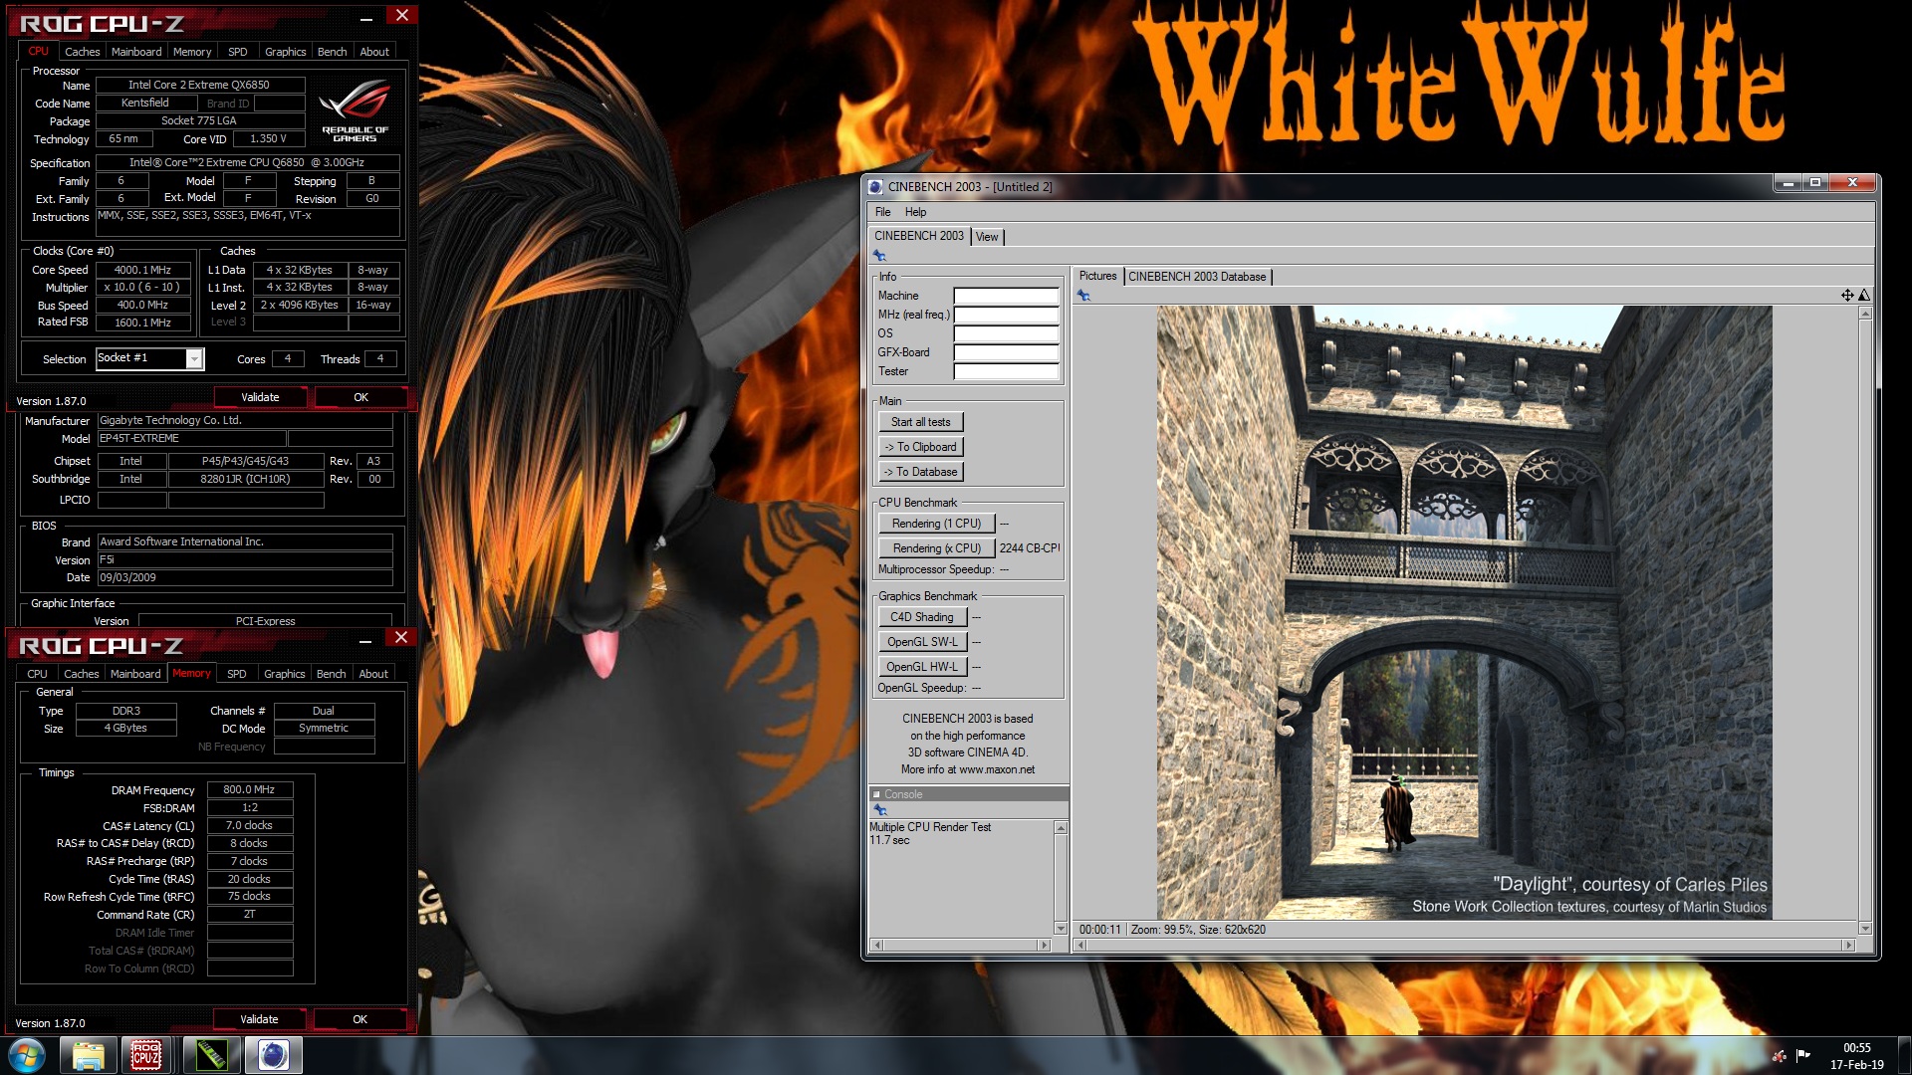
Task: Open the SPD tab in bottom CPU-Z
Action: click(236, 674)
